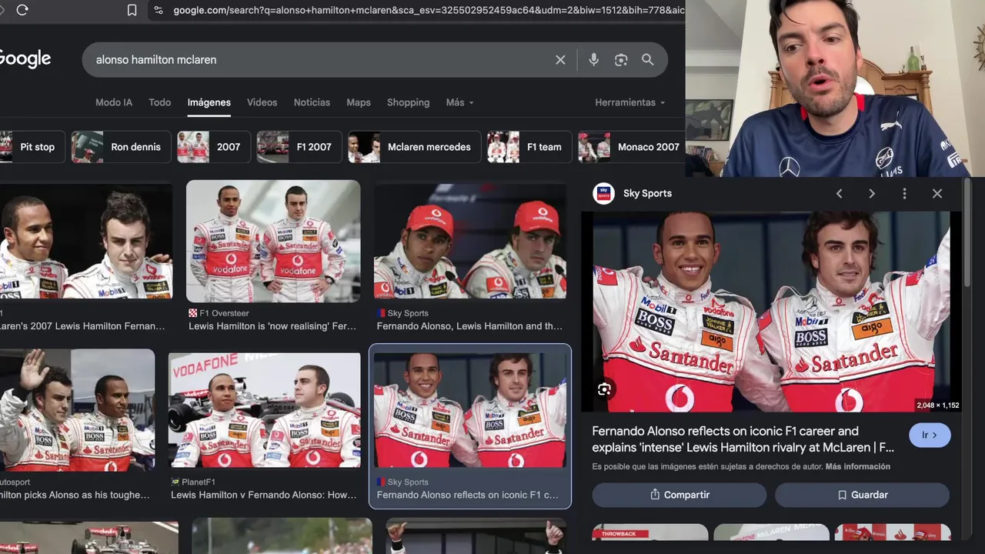Image resolution: width=985 pixels, height=554 pixels.
Task: Close the Sky Sports image preview panel
Action: (x=937, y=193)
